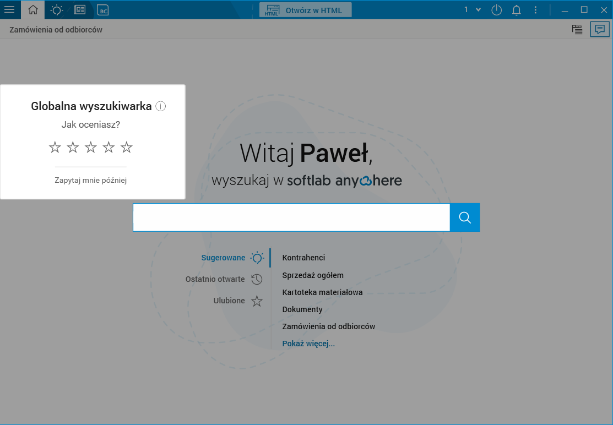Open the notifications bell

pos(517,10)
